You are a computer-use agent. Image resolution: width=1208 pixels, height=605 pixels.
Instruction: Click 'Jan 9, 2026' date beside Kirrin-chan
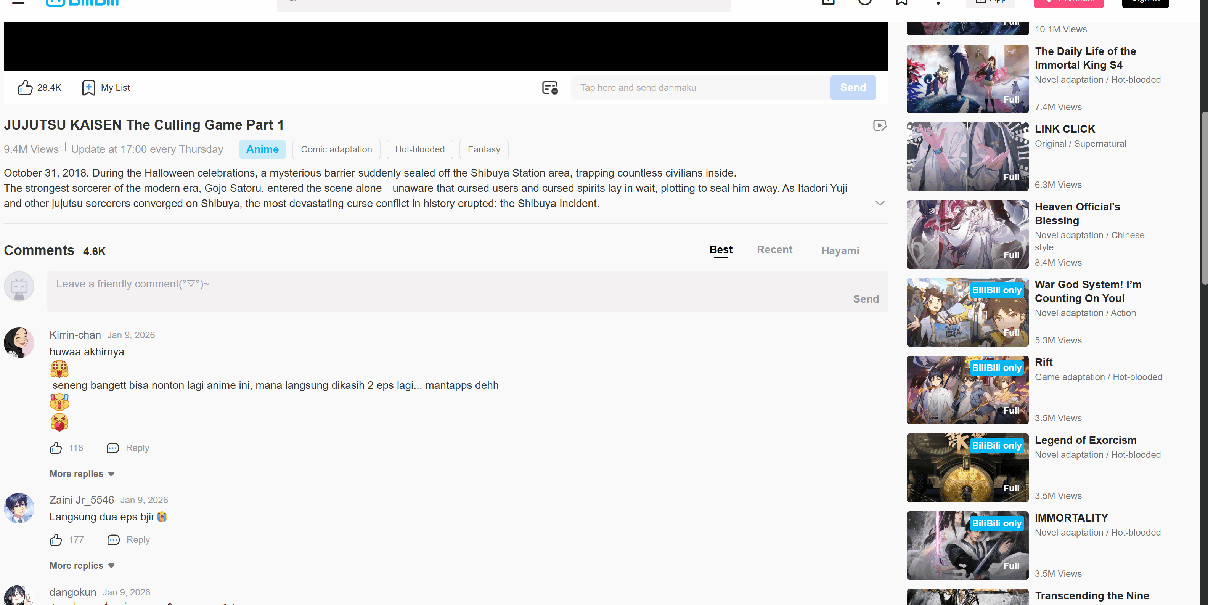point(131,335)
